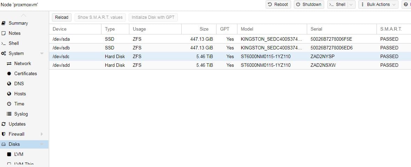Select the /dev/sda disk row
Viewport: 411px width, 167px height.
pyautogui.click(x=230, y=39)
